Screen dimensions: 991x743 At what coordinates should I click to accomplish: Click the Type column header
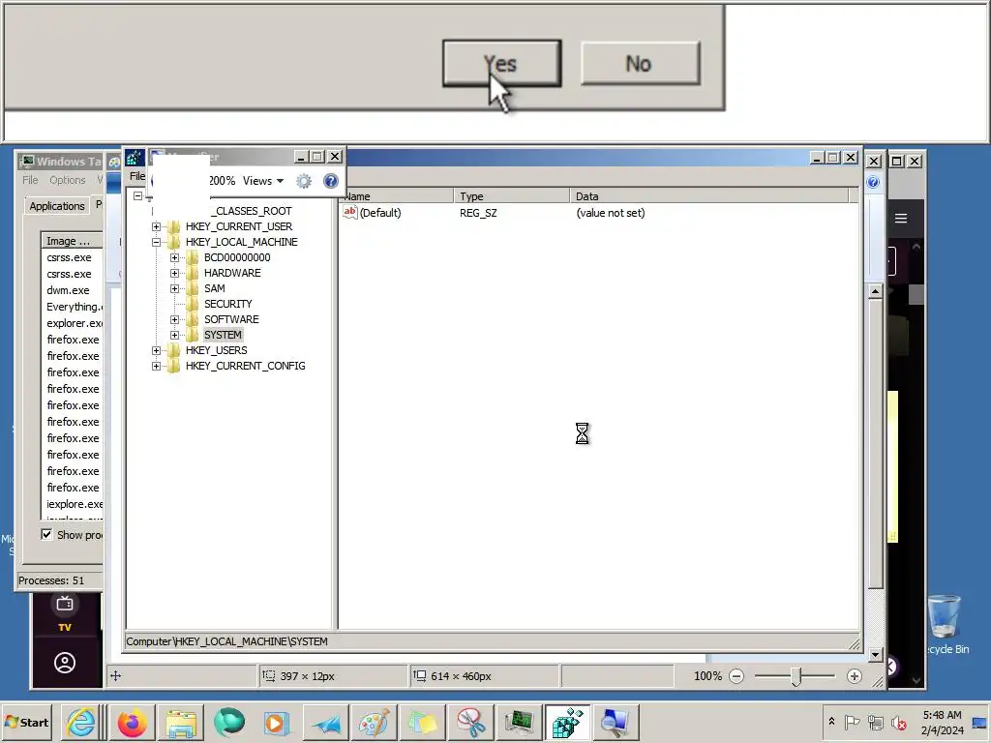tap(511, 196)
